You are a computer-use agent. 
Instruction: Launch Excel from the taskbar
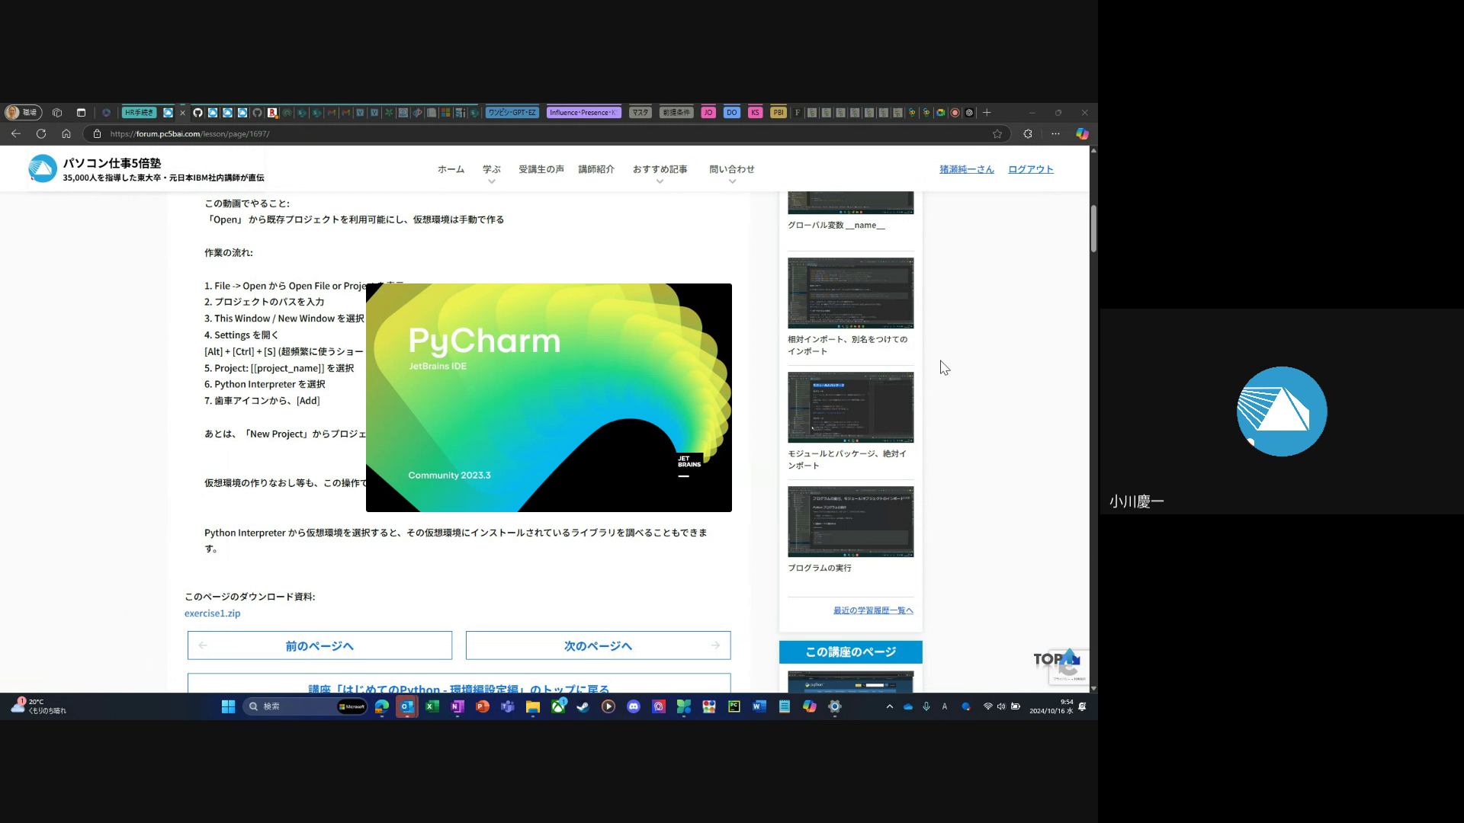[432, 706]
